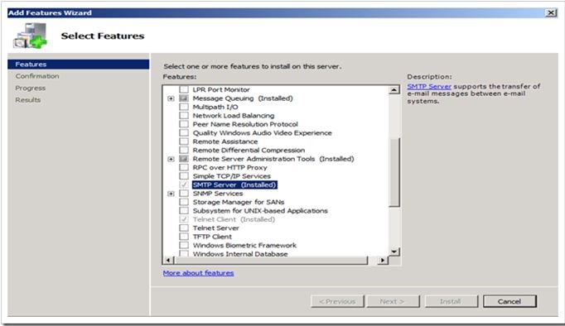565x326 pixels.
Task: Select the SMTP Server (Installed) row text
Action: (x=234, y=185)
